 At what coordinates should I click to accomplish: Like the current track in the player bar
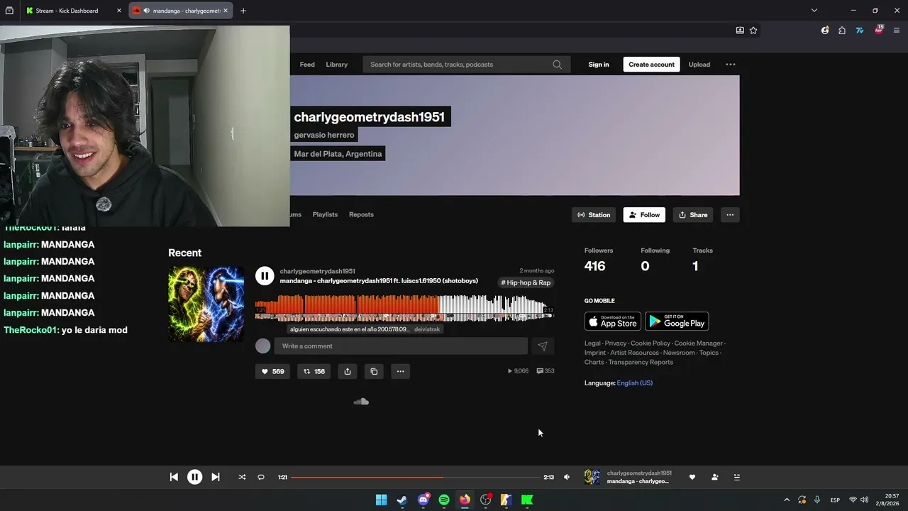click(x=692, y=477)
